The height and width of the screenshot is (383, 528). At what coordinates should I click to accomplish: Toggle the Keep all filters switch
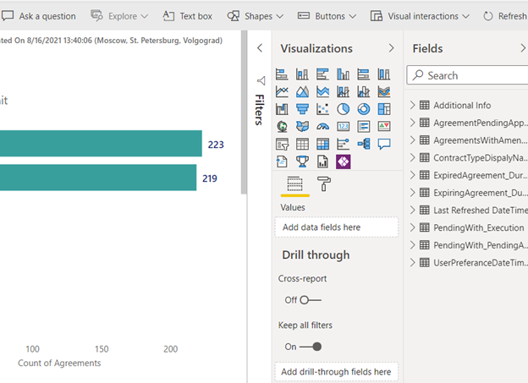coord(311,347)
